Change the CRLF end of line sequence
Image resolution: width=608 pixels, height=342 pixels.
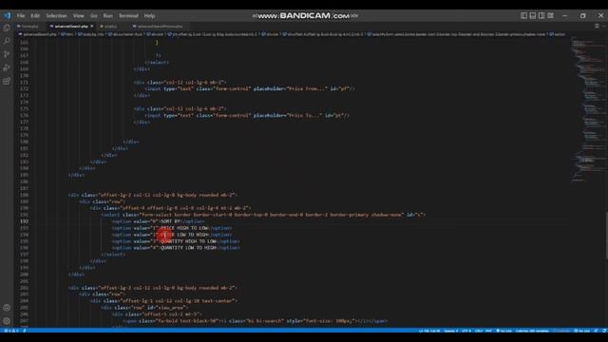point(479,331)
